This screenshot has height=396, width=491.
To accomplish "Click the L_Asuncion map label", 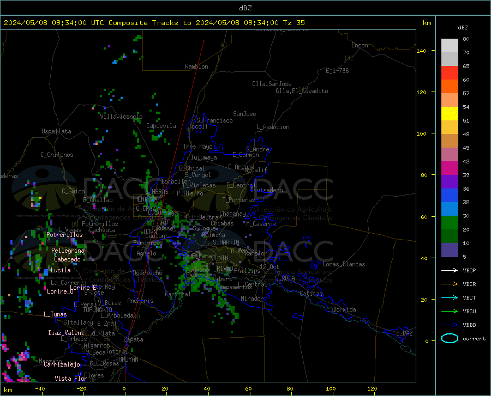I will [x=273, y=127].
